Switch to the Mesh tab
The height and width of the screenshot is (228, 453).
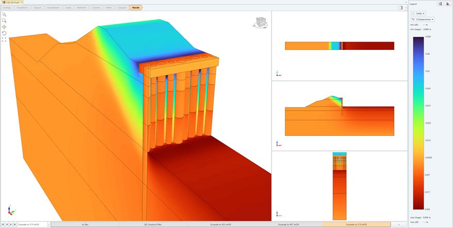tap(109, 8)
